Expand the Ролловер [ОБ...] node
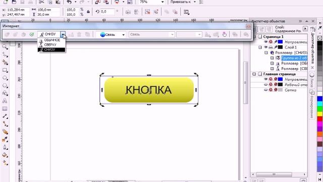 click(x=272, y=63)
